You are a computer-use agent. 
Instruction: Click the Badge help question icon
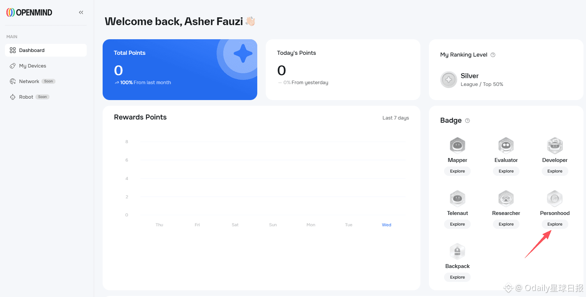coord(467,121)
